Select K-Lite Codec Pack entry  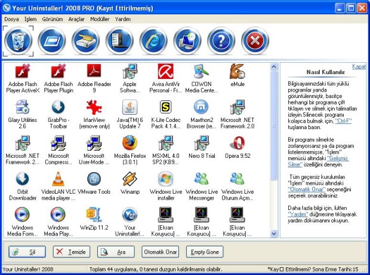[166, 114]
